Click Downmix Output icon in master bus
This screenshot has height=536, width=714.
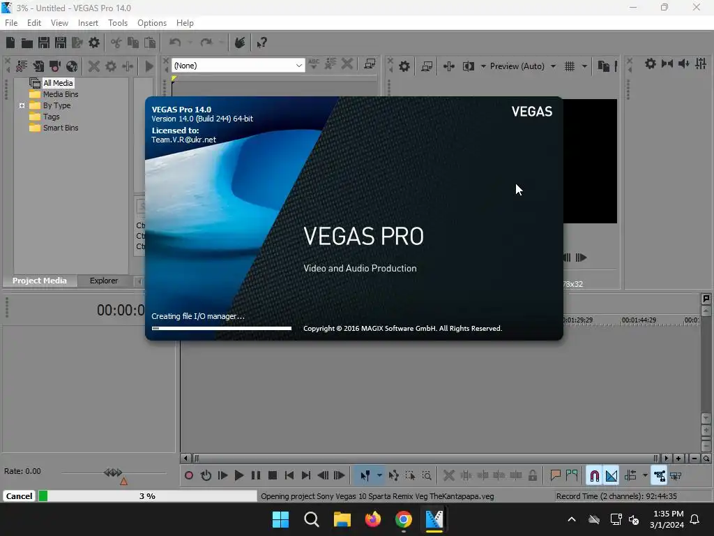tap(667, 64)
